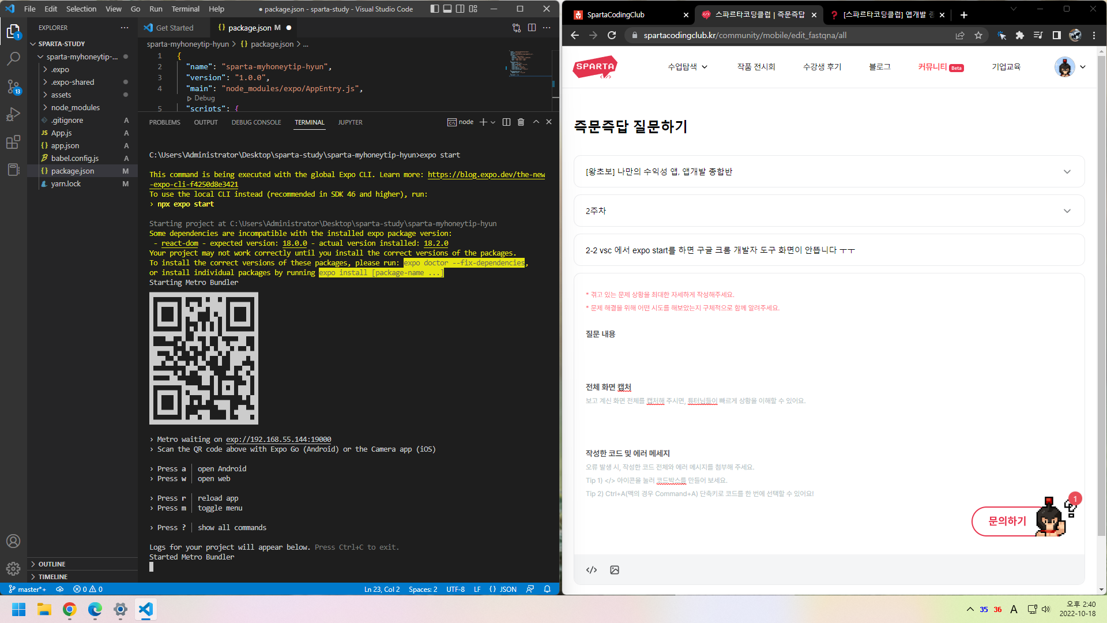Click Spaces: 2 in status bar

coord(423,589)
